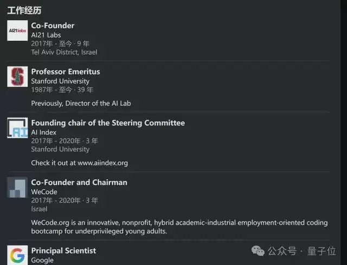Click the WeCode.org bootcamp description
Image resolution: width=347 pixels, height=265 pixels.
(x=179, y=227)
